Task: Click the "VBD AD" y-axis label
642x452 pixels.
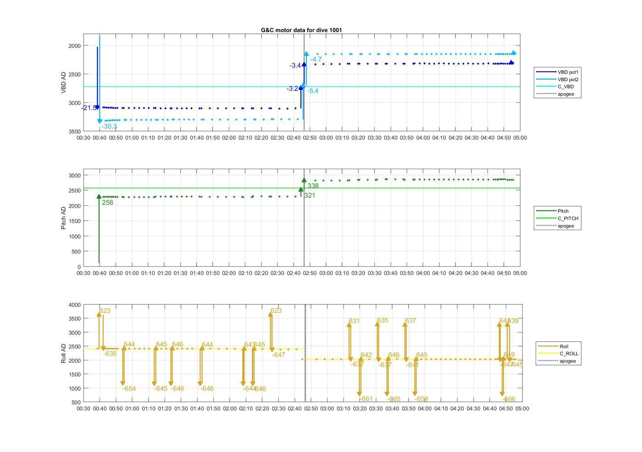Action: click(x=64, y=83)
